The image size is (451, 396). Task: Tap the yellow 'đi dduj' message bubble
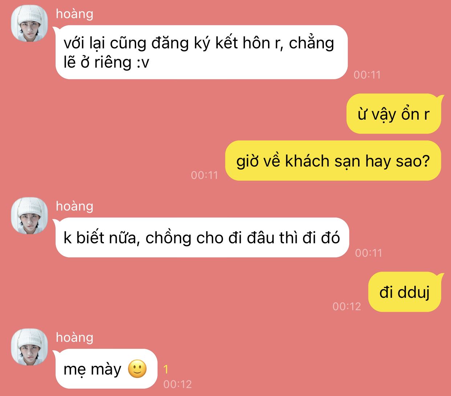click(405, 292)
